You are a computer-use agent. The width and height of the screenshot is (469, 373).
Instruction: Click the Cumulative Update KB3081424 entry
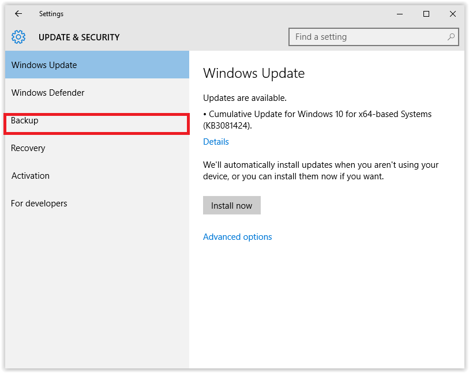(x=317, y=119)
